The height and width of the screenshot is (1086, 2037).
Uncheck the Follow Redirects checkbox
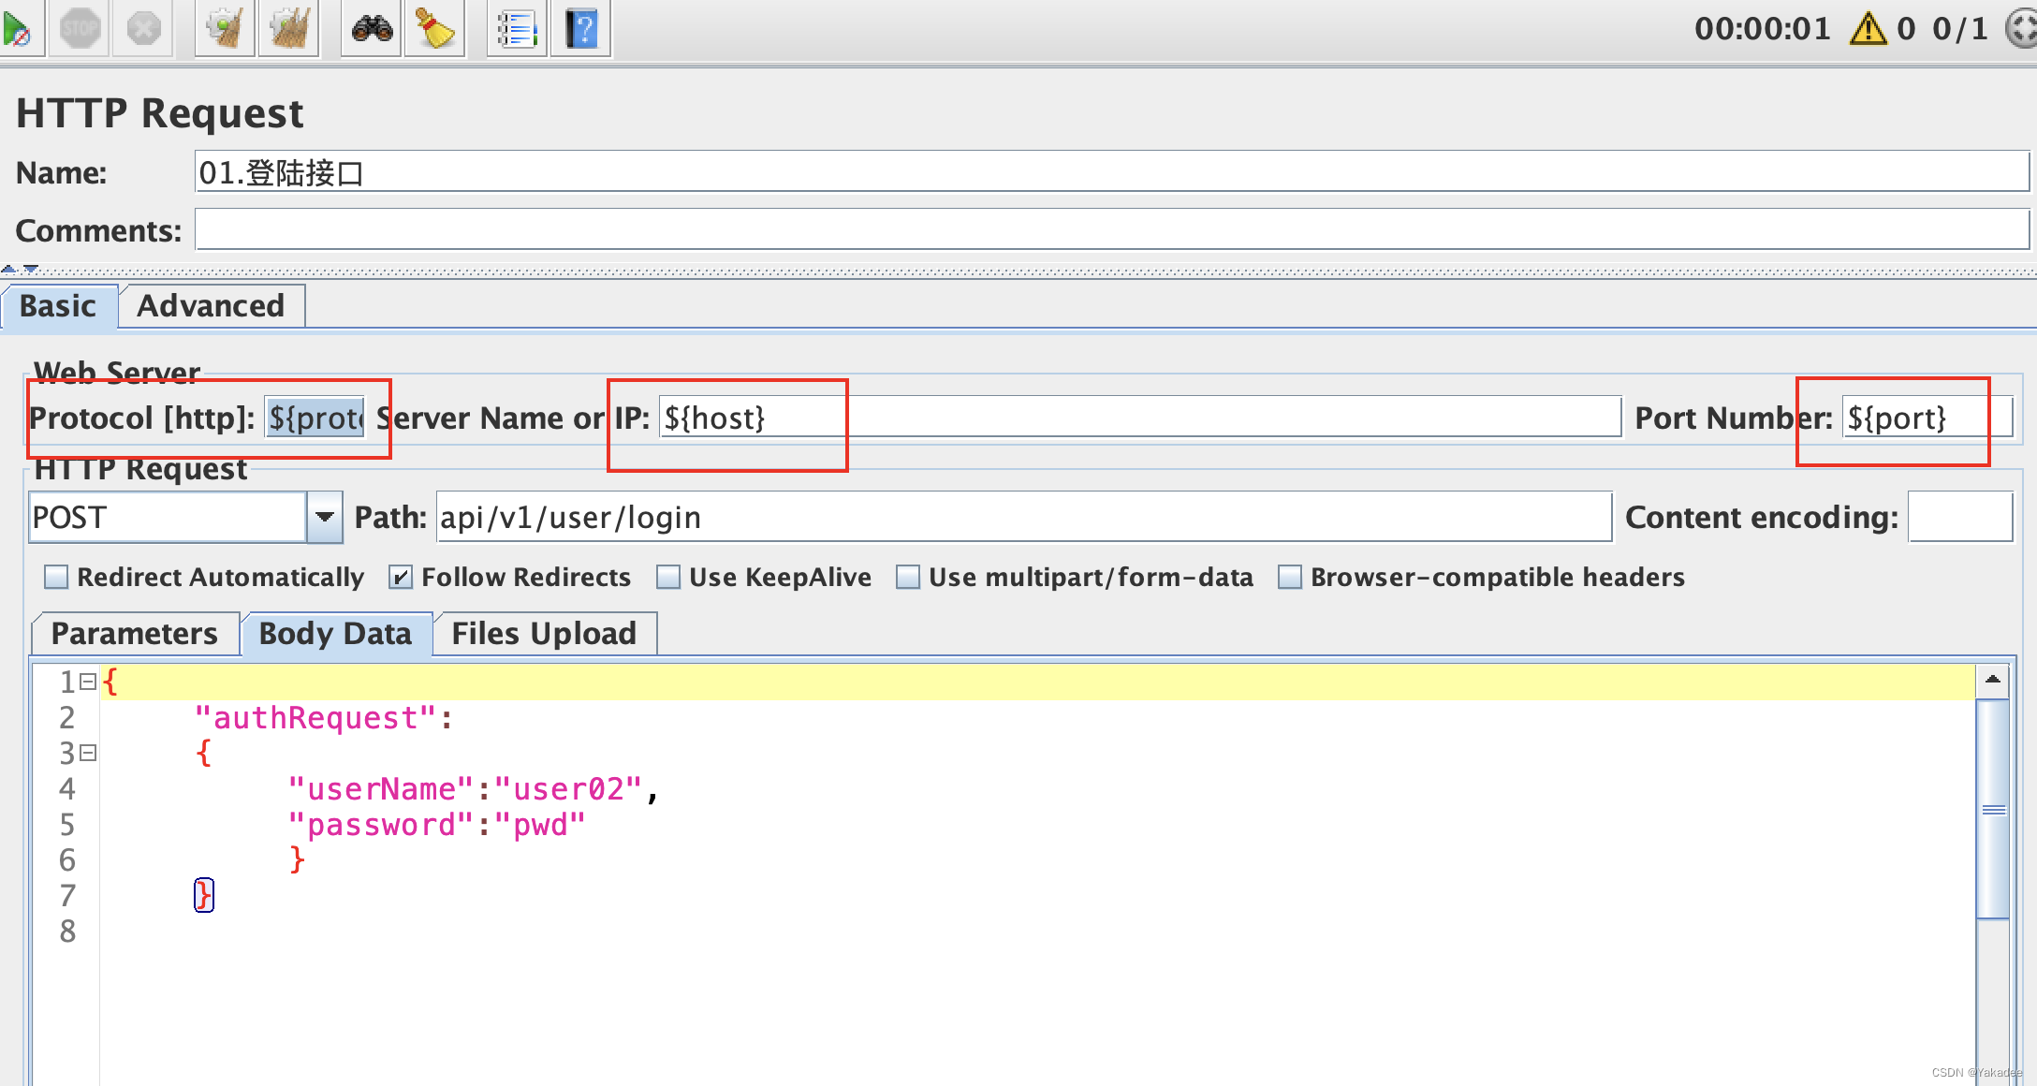point(401,577)
